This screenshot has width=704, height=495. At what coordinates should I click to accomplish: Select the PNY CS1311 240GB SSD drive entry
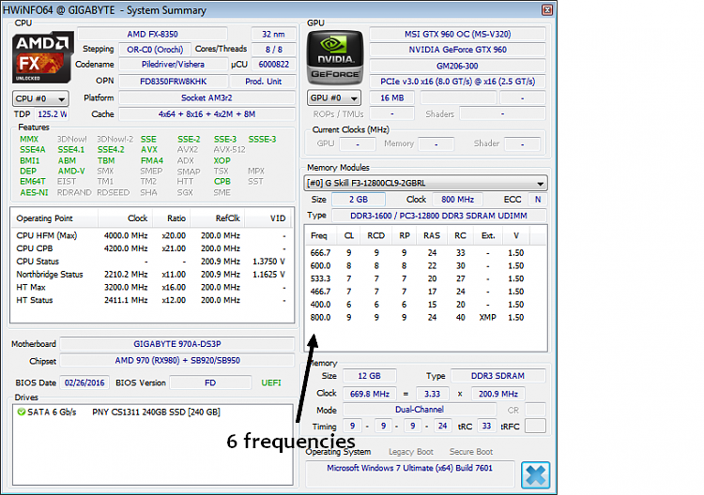[156, 412]
